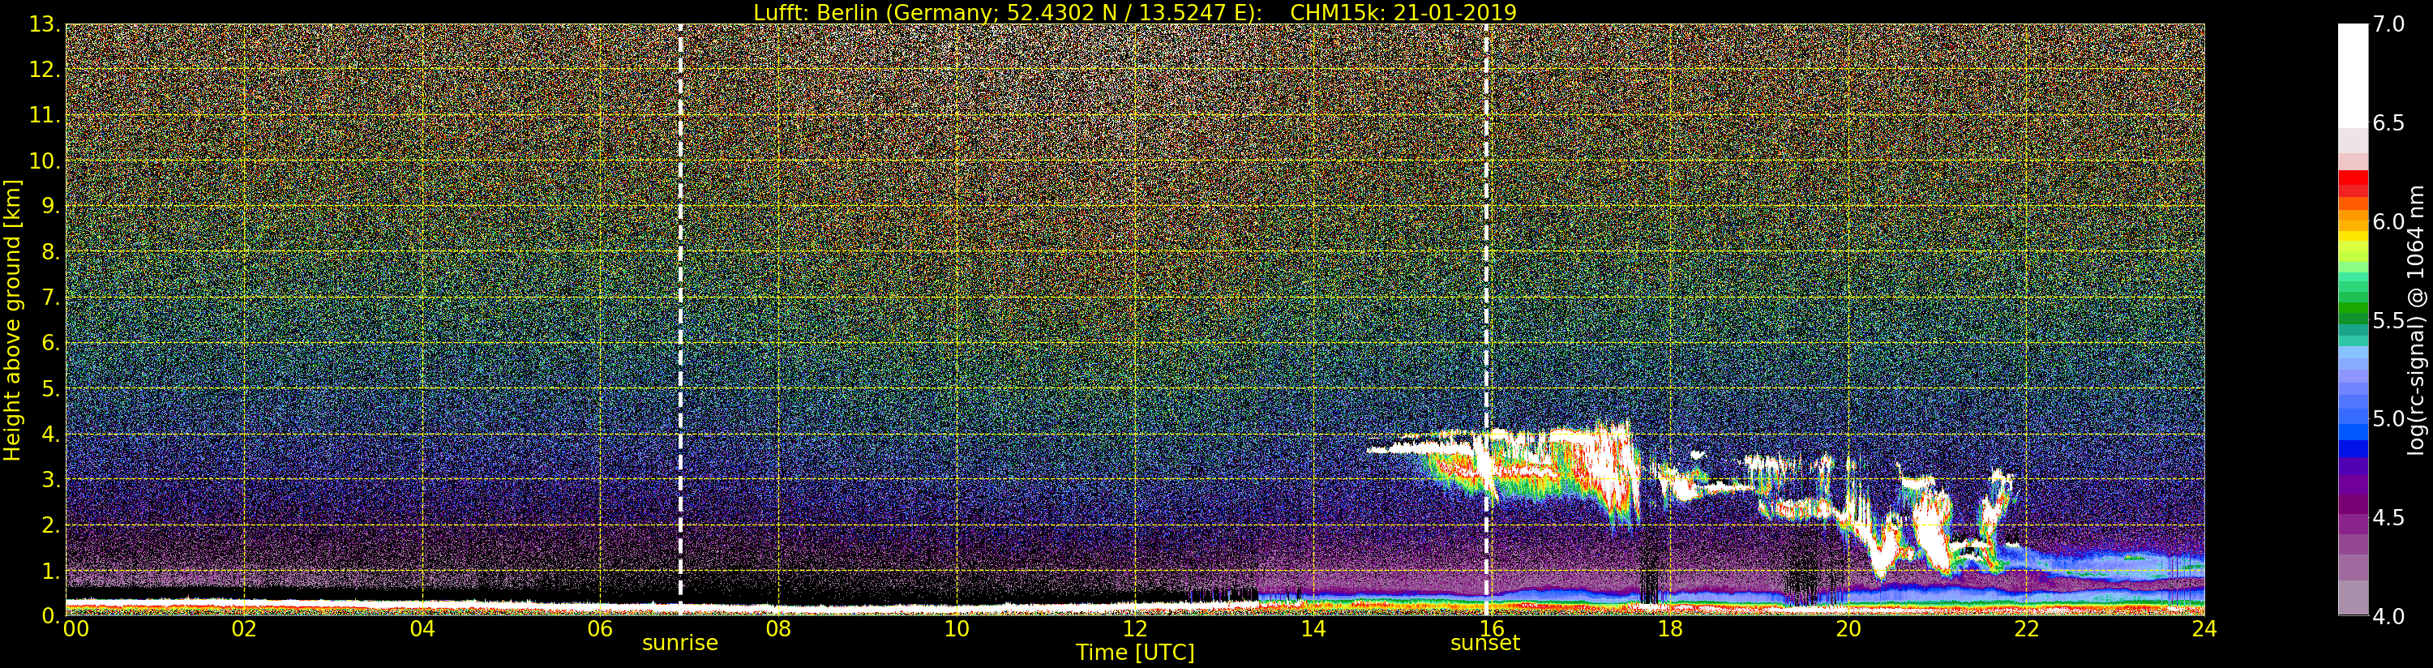Click the "08" time axis tick label
Image resolution: width=2433 pixels, height=668 pixels.
click(779, 629)
